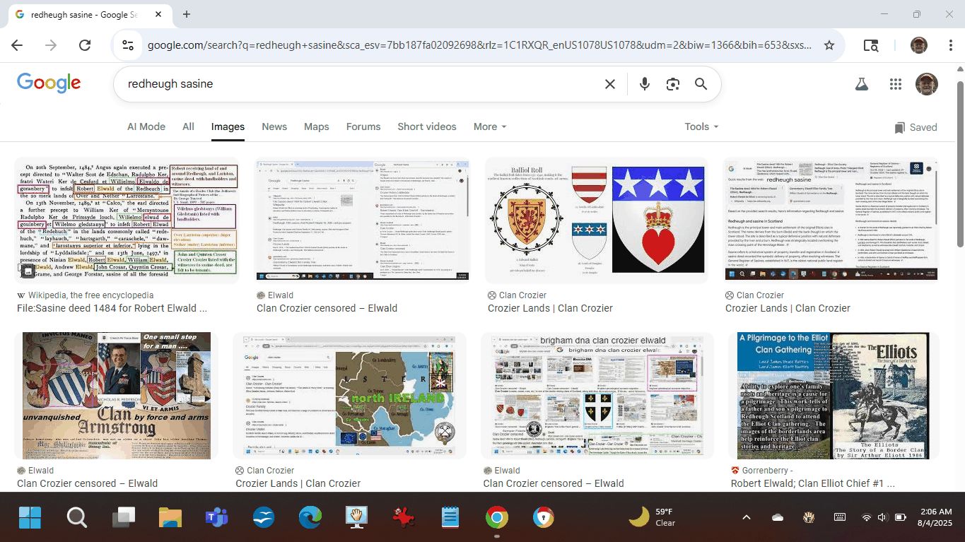
Task: Switch to the AI Mode tab
Action: coord(146,126)
